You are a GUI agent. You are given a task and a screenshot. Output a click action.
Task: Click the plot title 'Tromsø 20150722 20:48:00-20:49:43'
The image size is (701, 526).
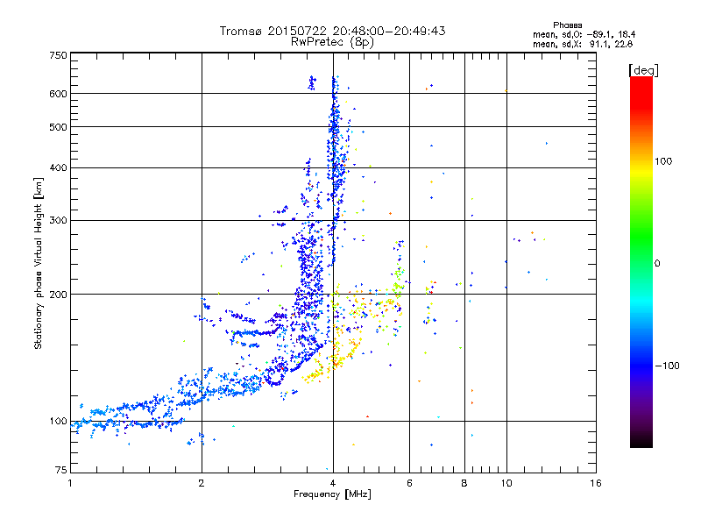point(333,31)
